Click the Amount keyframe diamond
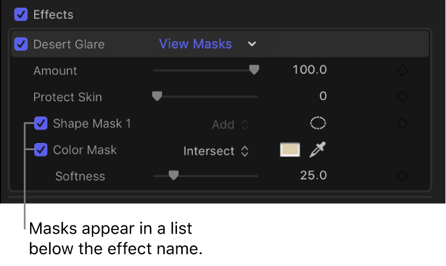This screenshot has width=446, height=266. click(x=402, y=71)
